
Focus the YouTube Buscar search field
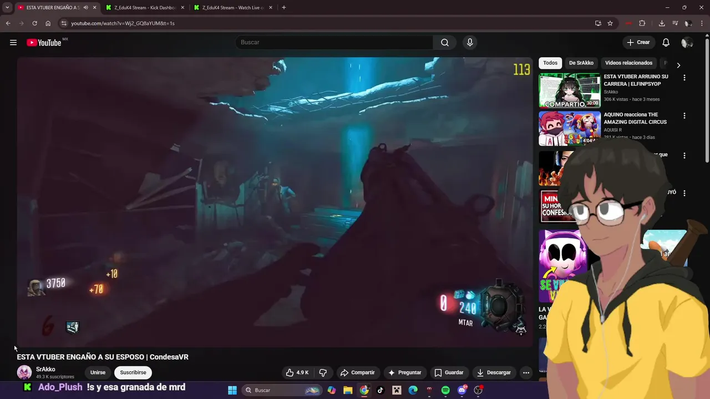334,43
